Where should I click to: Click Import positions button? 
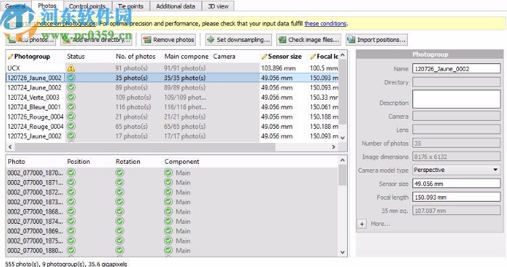(377, 40)
